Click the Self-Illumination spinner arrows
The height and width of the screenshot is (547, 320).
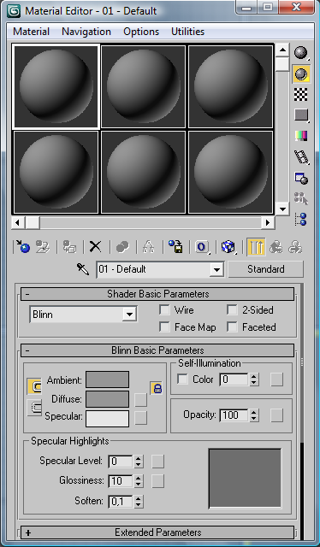pyautogui.click(x=254, y=379)
